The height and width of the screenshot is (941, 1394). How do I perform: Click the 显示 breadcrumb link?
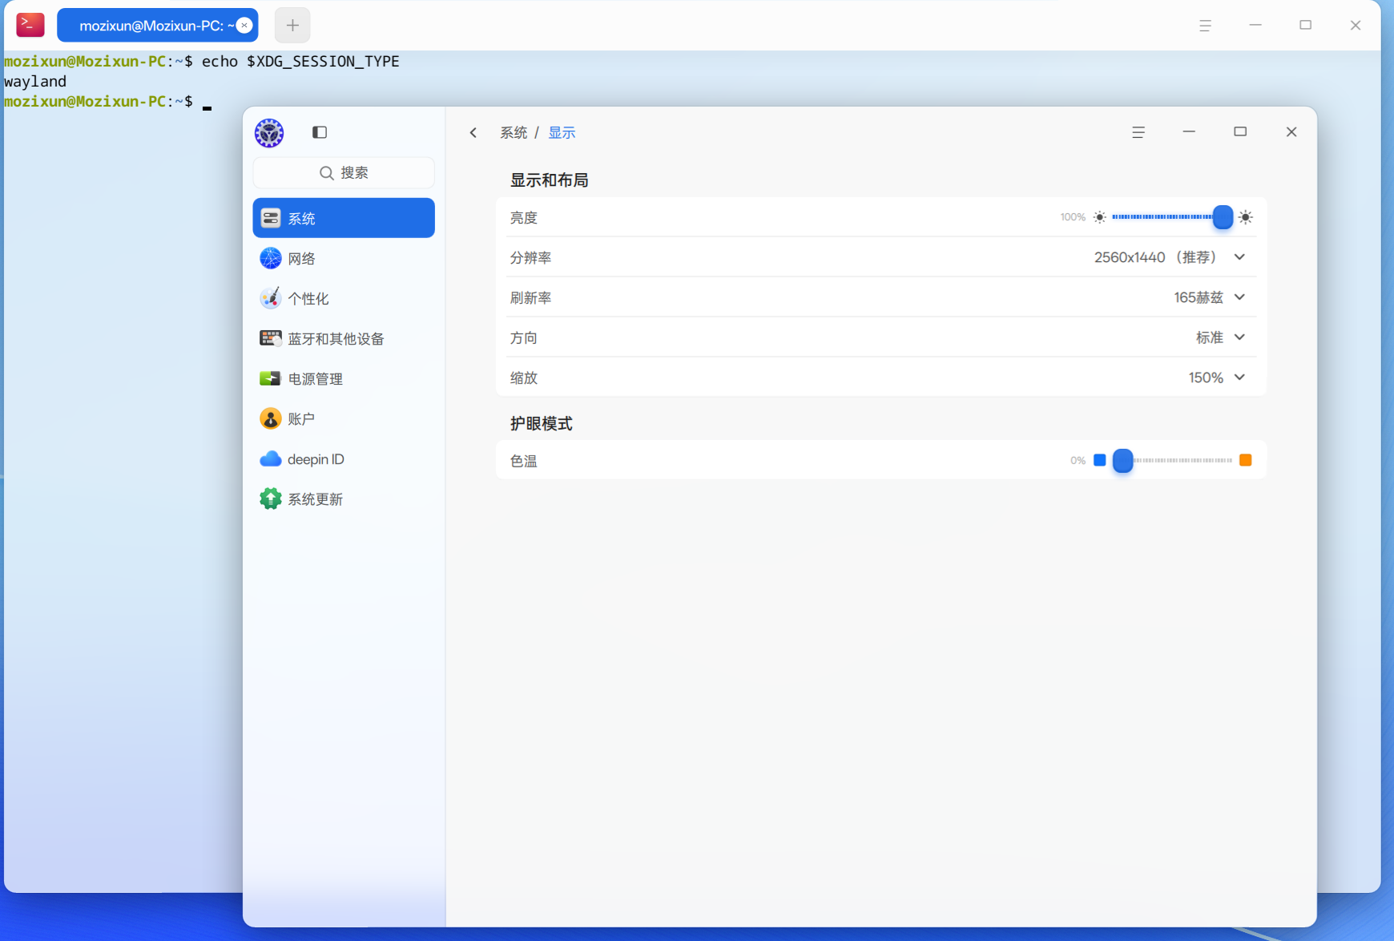click(562, 132)
